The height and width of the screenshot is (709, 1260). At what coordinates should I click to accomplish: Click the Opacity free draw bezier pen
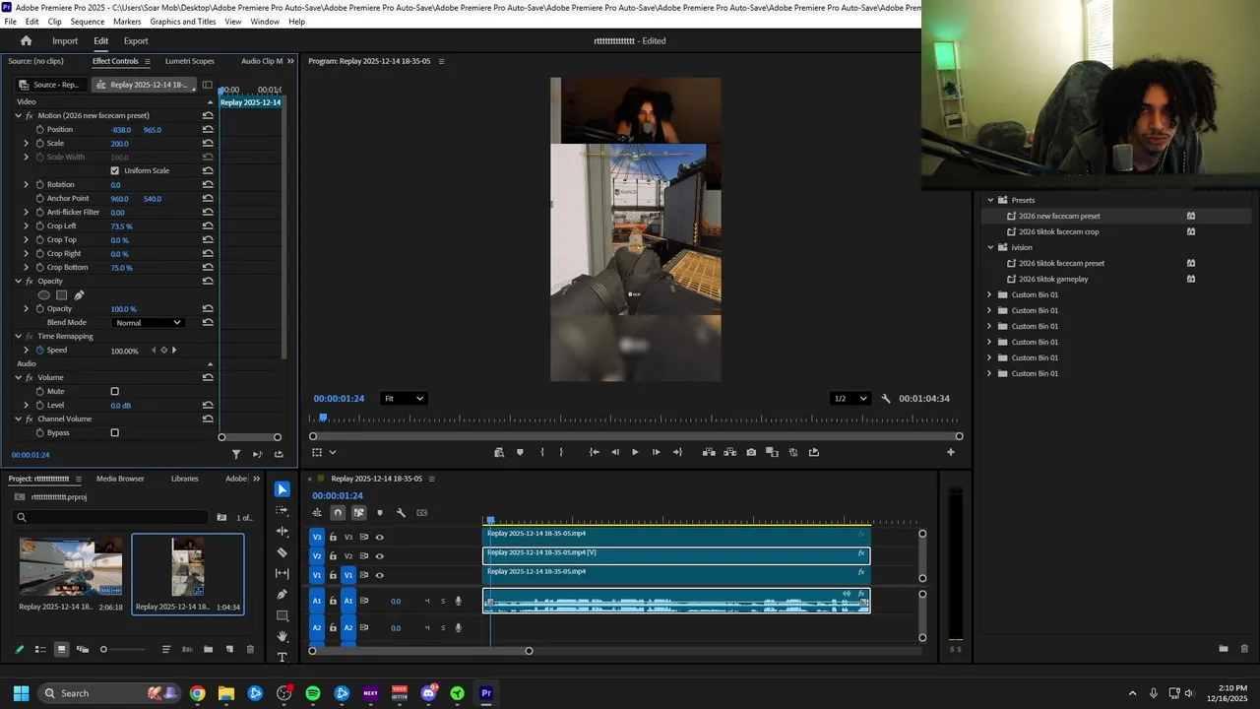(x=79, y=294)
